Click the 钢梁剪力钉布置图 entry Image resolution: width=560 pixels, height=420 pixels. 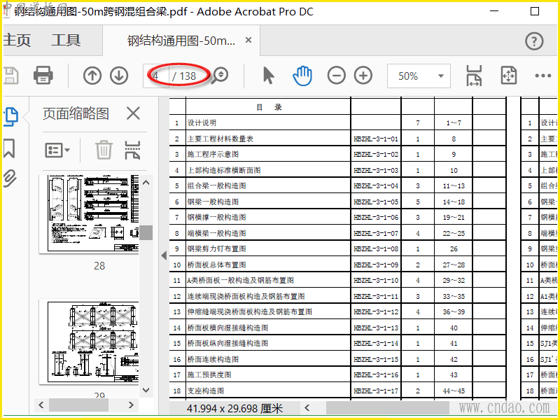(216, 248)
